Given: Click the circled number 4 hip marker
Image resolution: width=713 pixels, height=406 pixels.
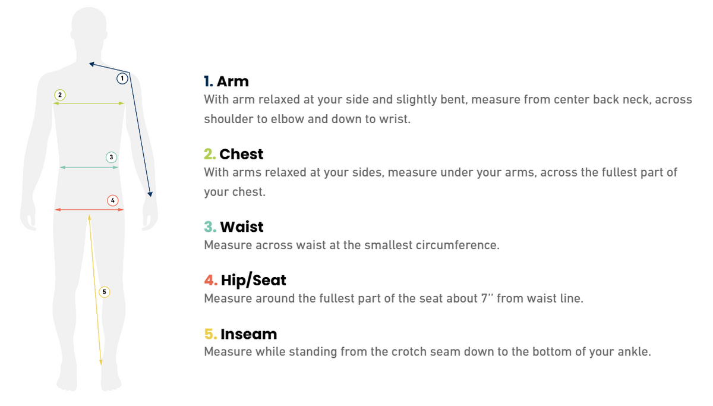Looking at the screenshot, I should 113,200.
